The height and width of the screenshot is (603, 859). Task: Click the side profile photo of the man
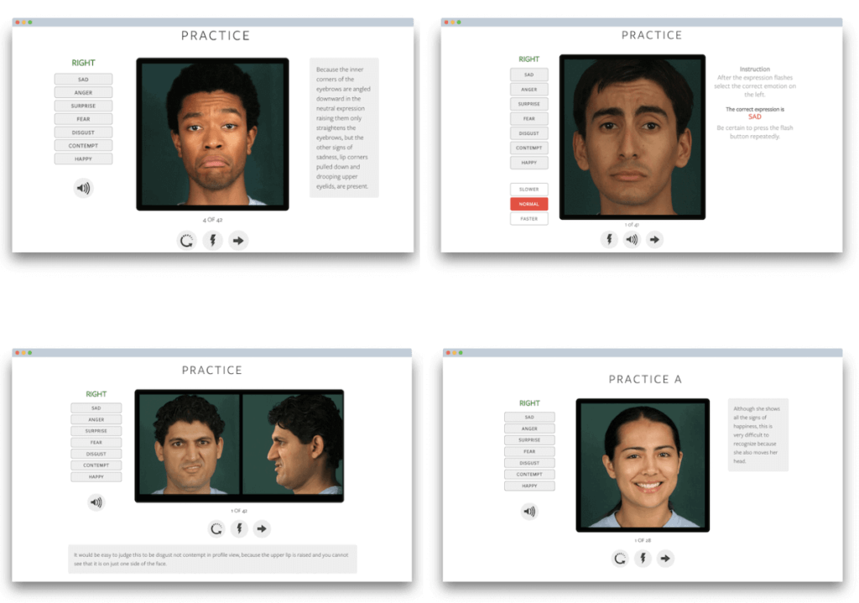(x=292, y=444)
